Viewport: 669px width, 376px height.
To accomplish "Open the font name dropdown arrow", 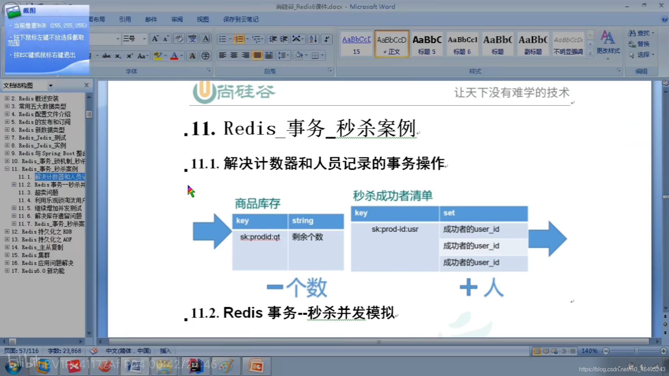I will tap(117, 39).
